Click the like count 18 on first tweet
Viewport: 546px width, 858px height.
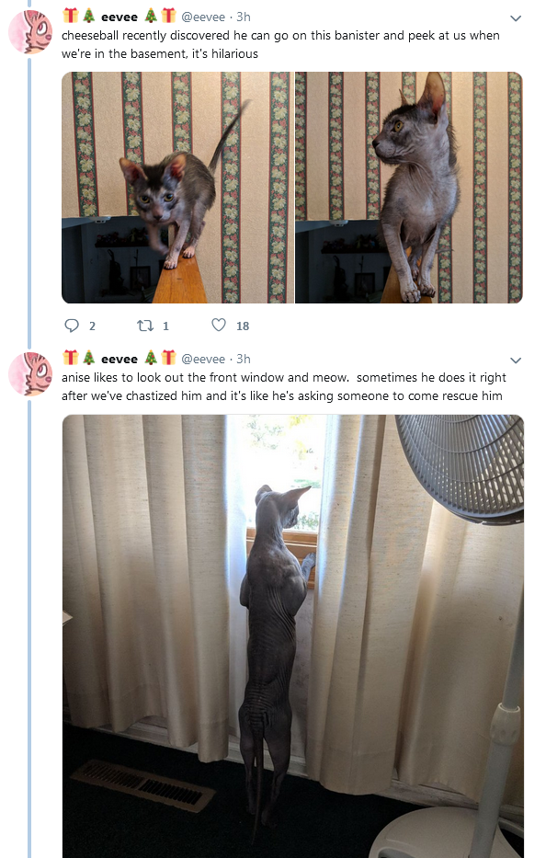[243, 326]
